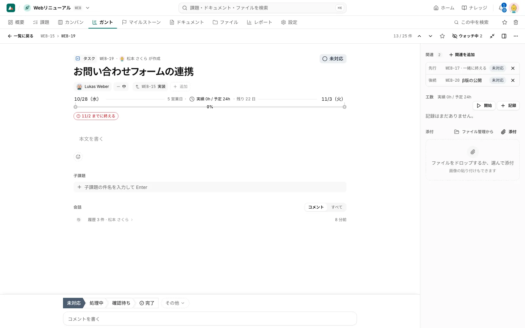Focus the global search field

click(262, 8)
